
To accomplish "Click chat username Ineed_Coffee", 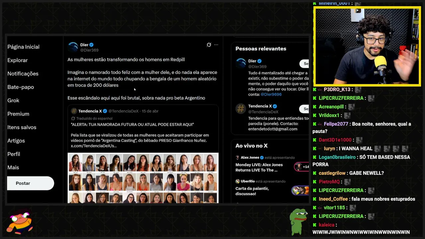I will [x=333, y=199].
